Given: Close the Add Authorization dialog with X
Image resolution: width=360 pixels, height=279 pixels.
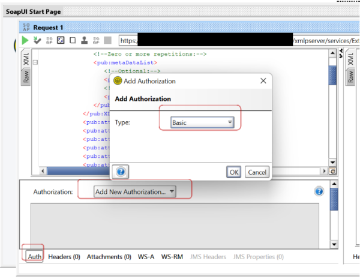Looking at the screenshot, I should [x=263, y=81].
